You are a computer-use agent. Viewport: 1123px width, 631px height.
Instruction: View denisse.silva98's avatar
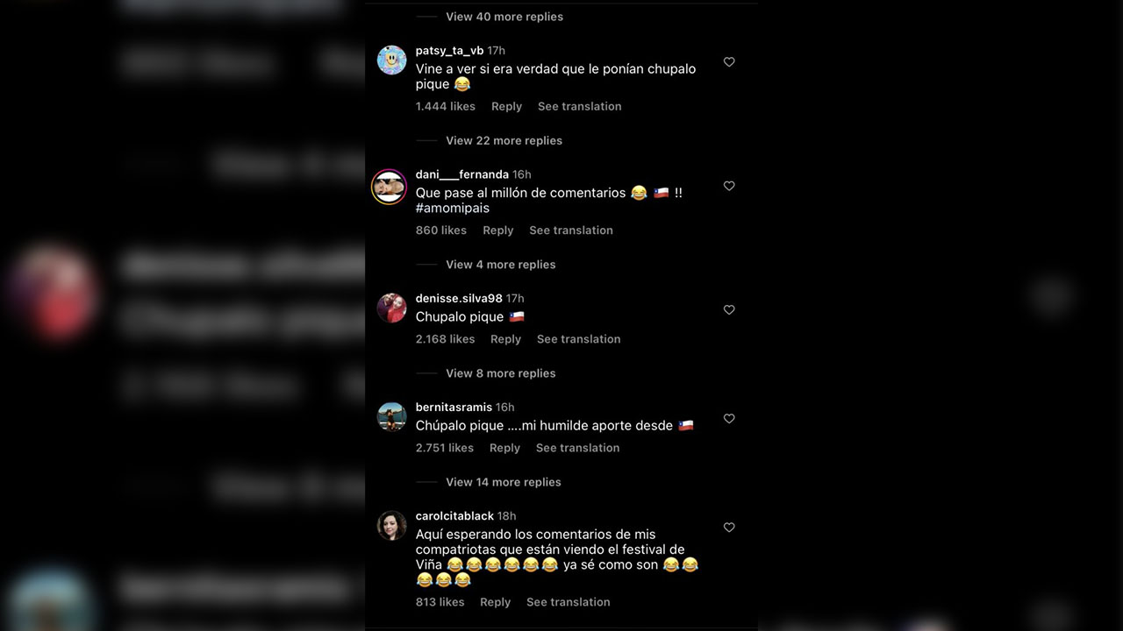[x=391, y=308]
